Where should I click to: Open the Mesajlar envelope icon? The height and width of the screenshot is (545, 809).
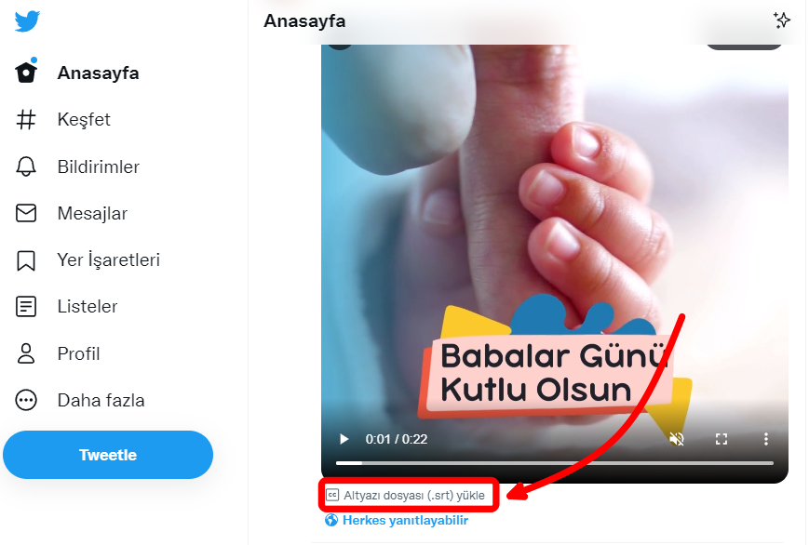click(x=26, y=213)
